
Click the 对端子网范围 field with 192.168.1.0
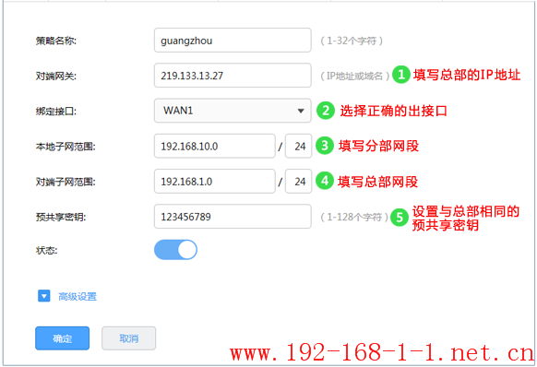click(215, 182)
